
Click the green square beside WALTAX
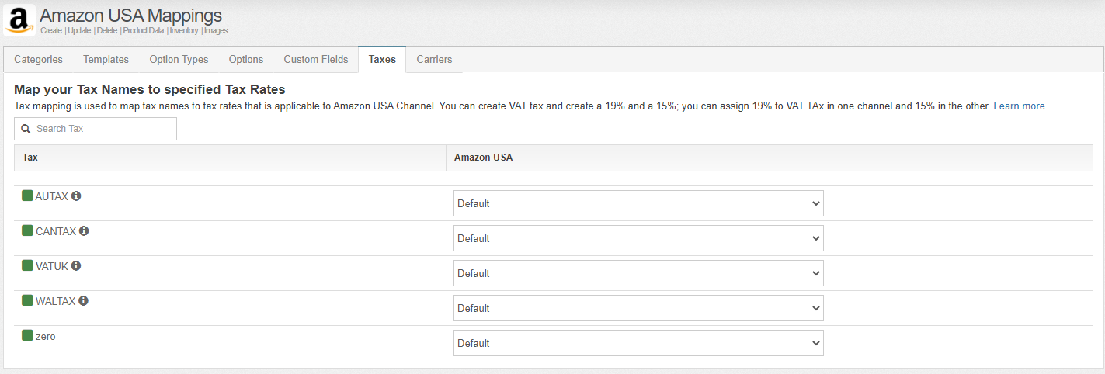pos(27,300)
